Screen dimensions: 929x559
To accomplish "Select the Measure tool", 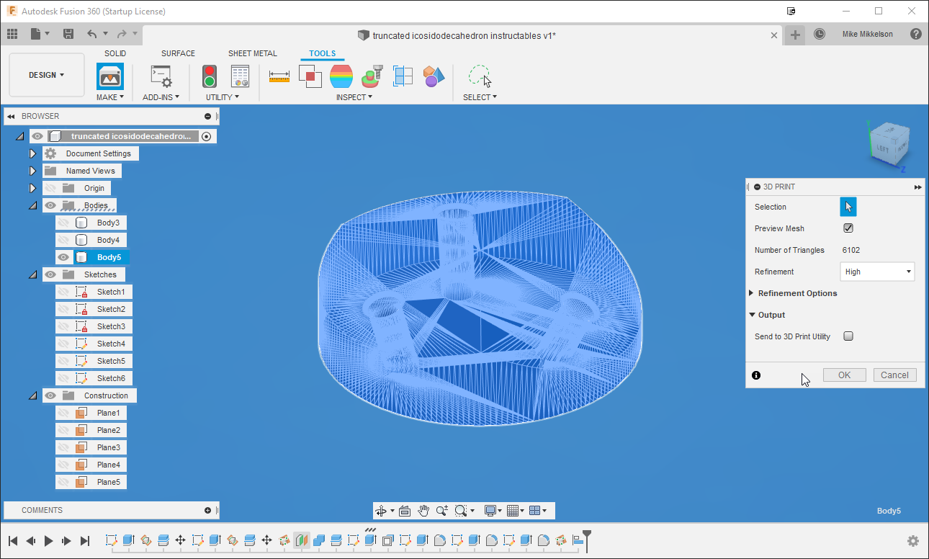I will 279,74.
